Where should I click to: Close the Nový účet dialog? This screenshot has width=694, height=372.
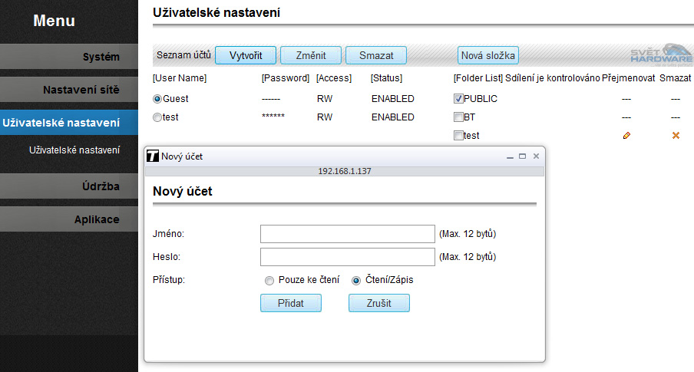536,156
